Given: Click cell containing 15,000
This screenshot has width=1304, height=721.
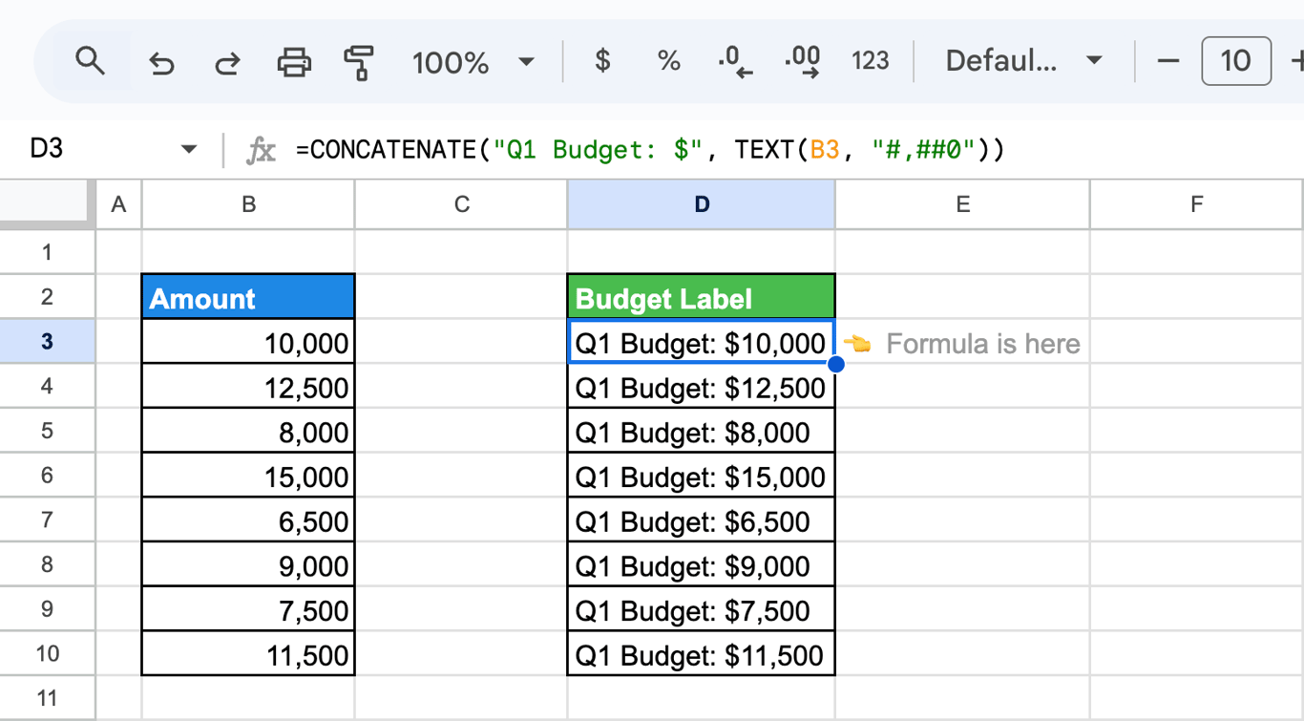Looking at the screenshot, I should (x=248, y=476).
